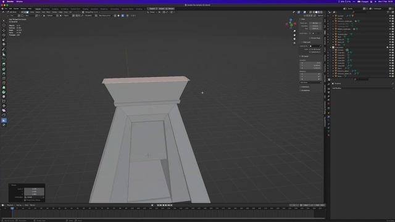Play the animation forward
This screenshot has width=395, height=222.
[x=166, y=205]
